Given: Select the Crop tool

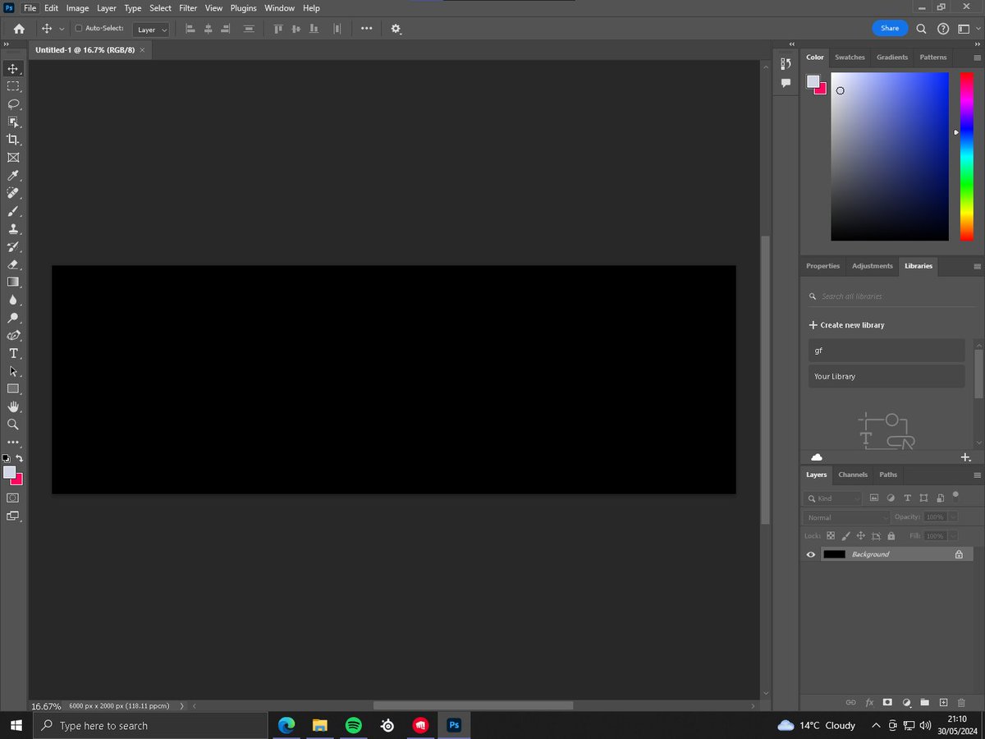Looking at the screenshot, I should [x=13, y=140].
